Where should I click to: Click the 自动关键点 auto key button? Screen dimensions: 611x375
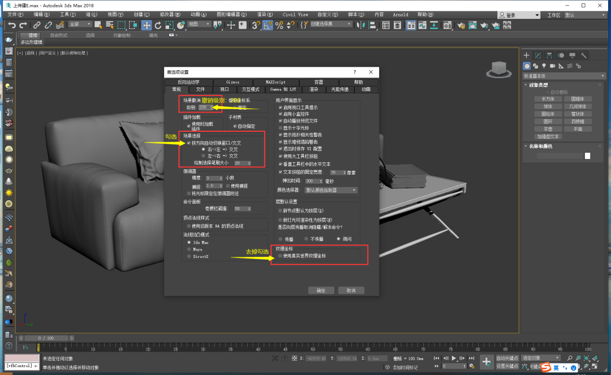click(x=507, y=358)
